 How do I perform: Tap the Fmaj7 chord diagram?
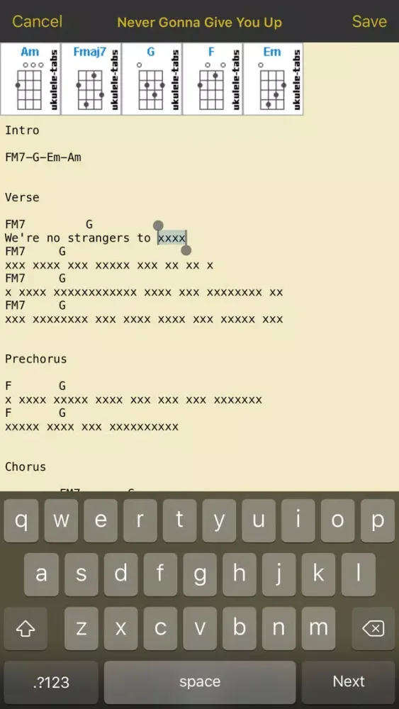click(91, 79)
